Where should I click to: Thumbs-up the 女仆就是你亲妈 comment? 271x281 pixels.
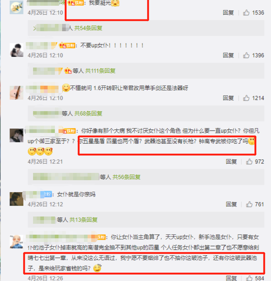tap(249, 204)
